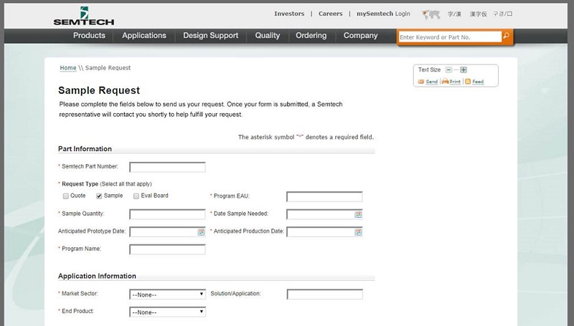Click the Date Sample Needed field
Image resolution: width=574 pixels, height=326 pixels.
coord(324,214)
